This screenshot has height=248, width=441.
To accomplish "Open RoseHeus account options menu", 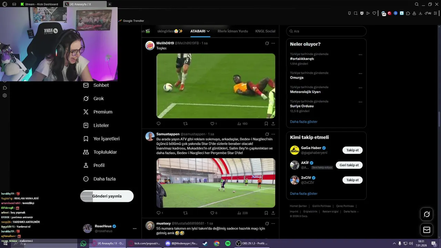I will [135, 228].
